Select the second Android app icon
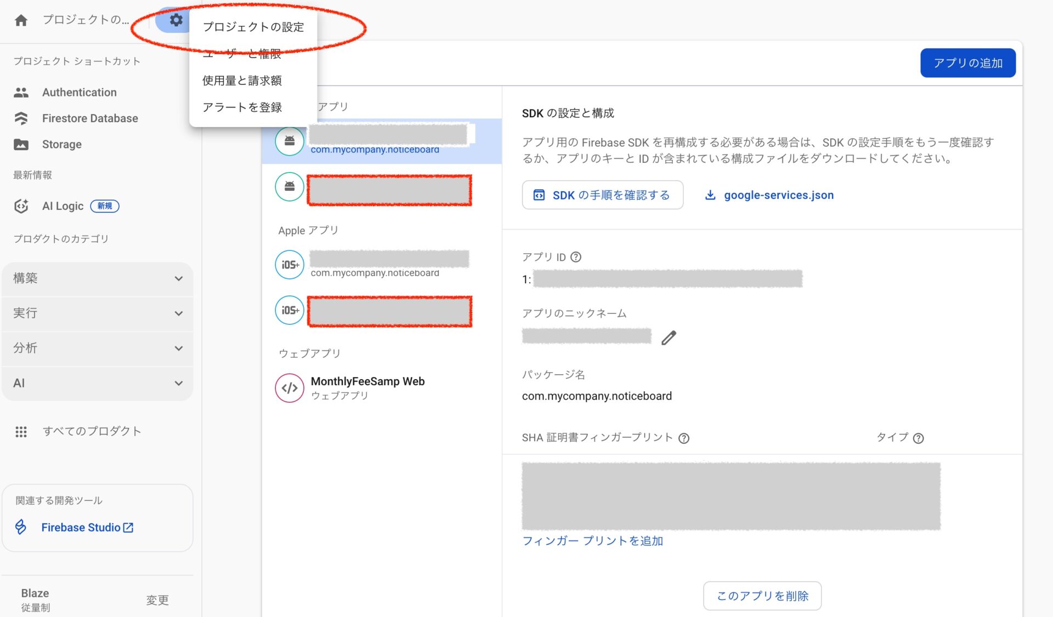Viewport: 1053px width, 617px height. [x=290, y=187]
